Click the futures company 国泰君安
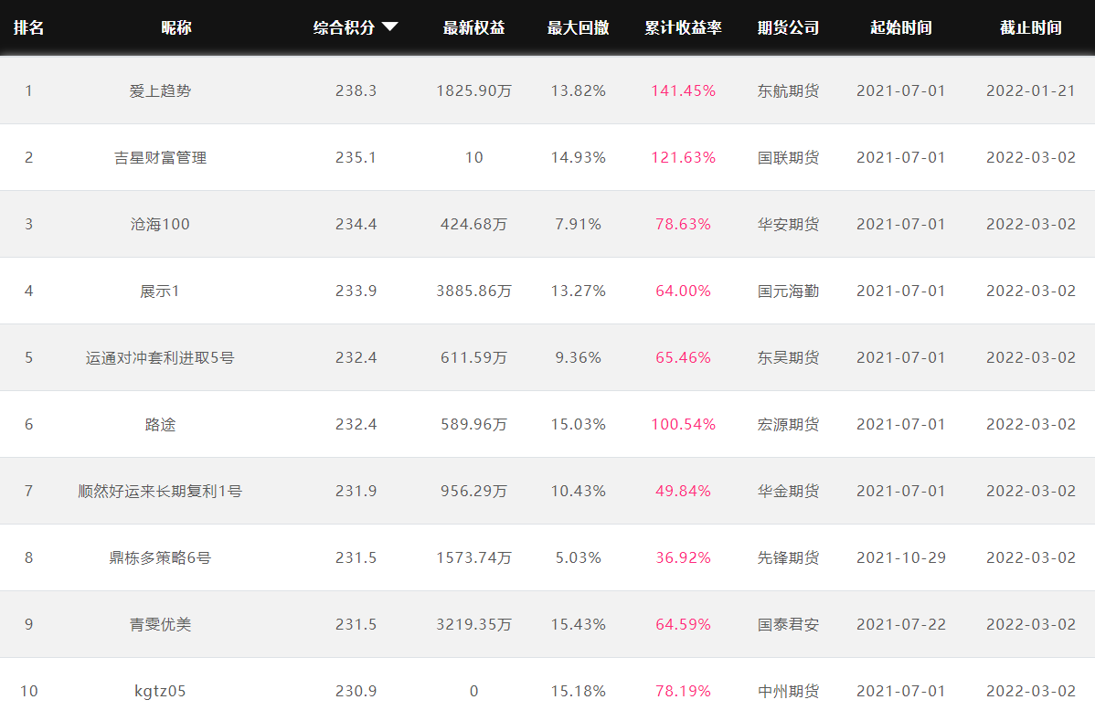This screenshot has height=721, width=1095. 789,625
